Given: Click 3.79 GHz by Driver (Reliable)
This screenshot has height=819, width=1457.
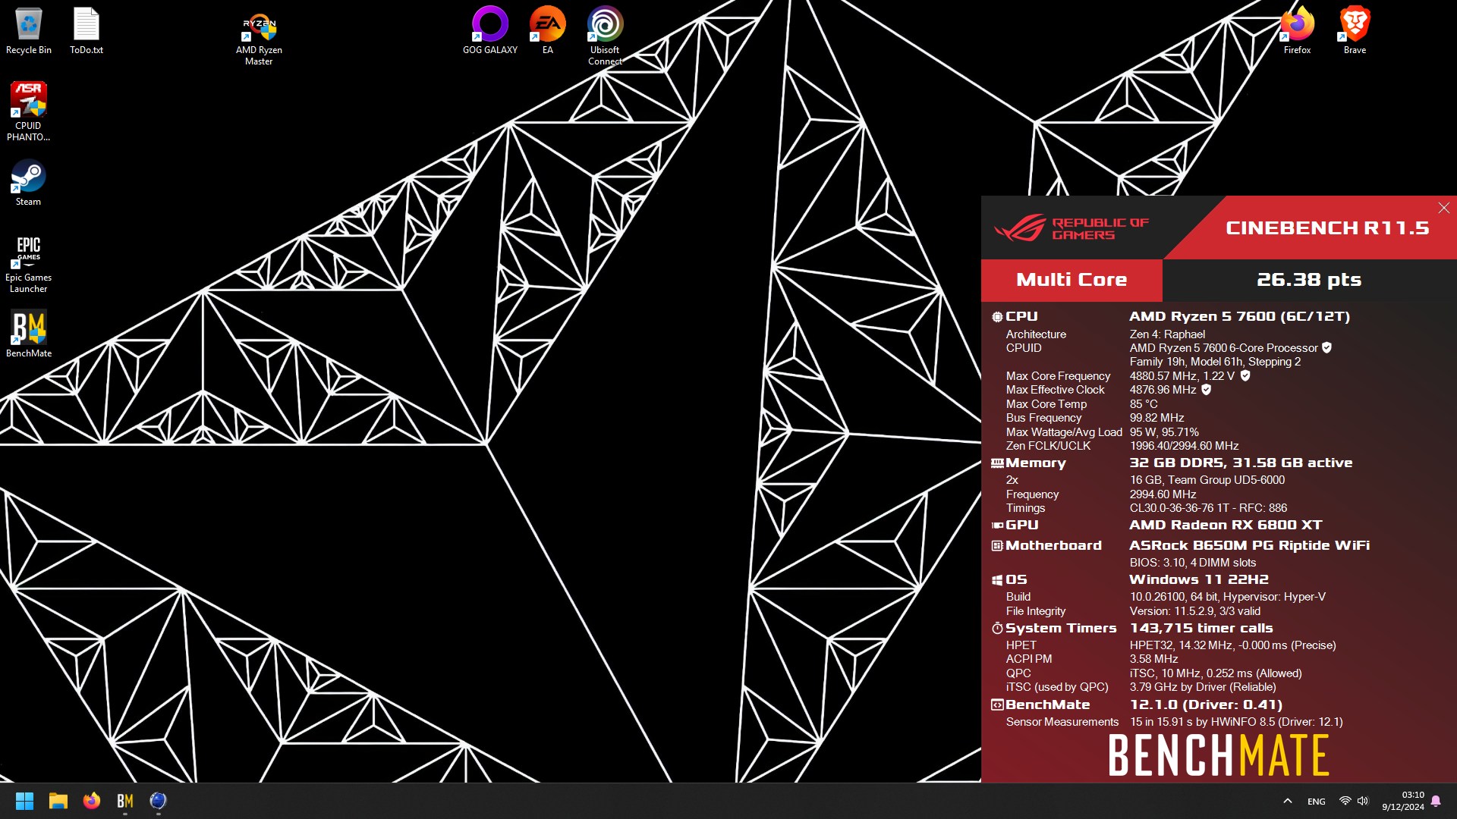Looking at the screenshot, I should tap(1203, 687).
